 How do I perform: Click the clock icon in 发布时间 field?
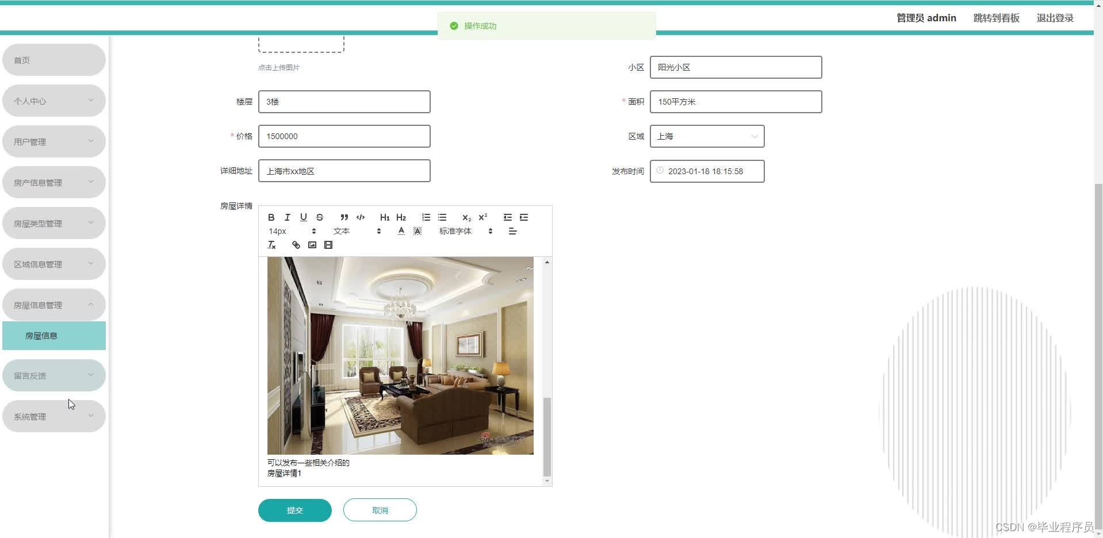[660, 171]
